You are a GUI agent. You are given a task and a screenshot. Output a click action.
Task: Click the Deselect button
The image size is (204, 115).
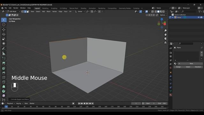coord(198,67)
